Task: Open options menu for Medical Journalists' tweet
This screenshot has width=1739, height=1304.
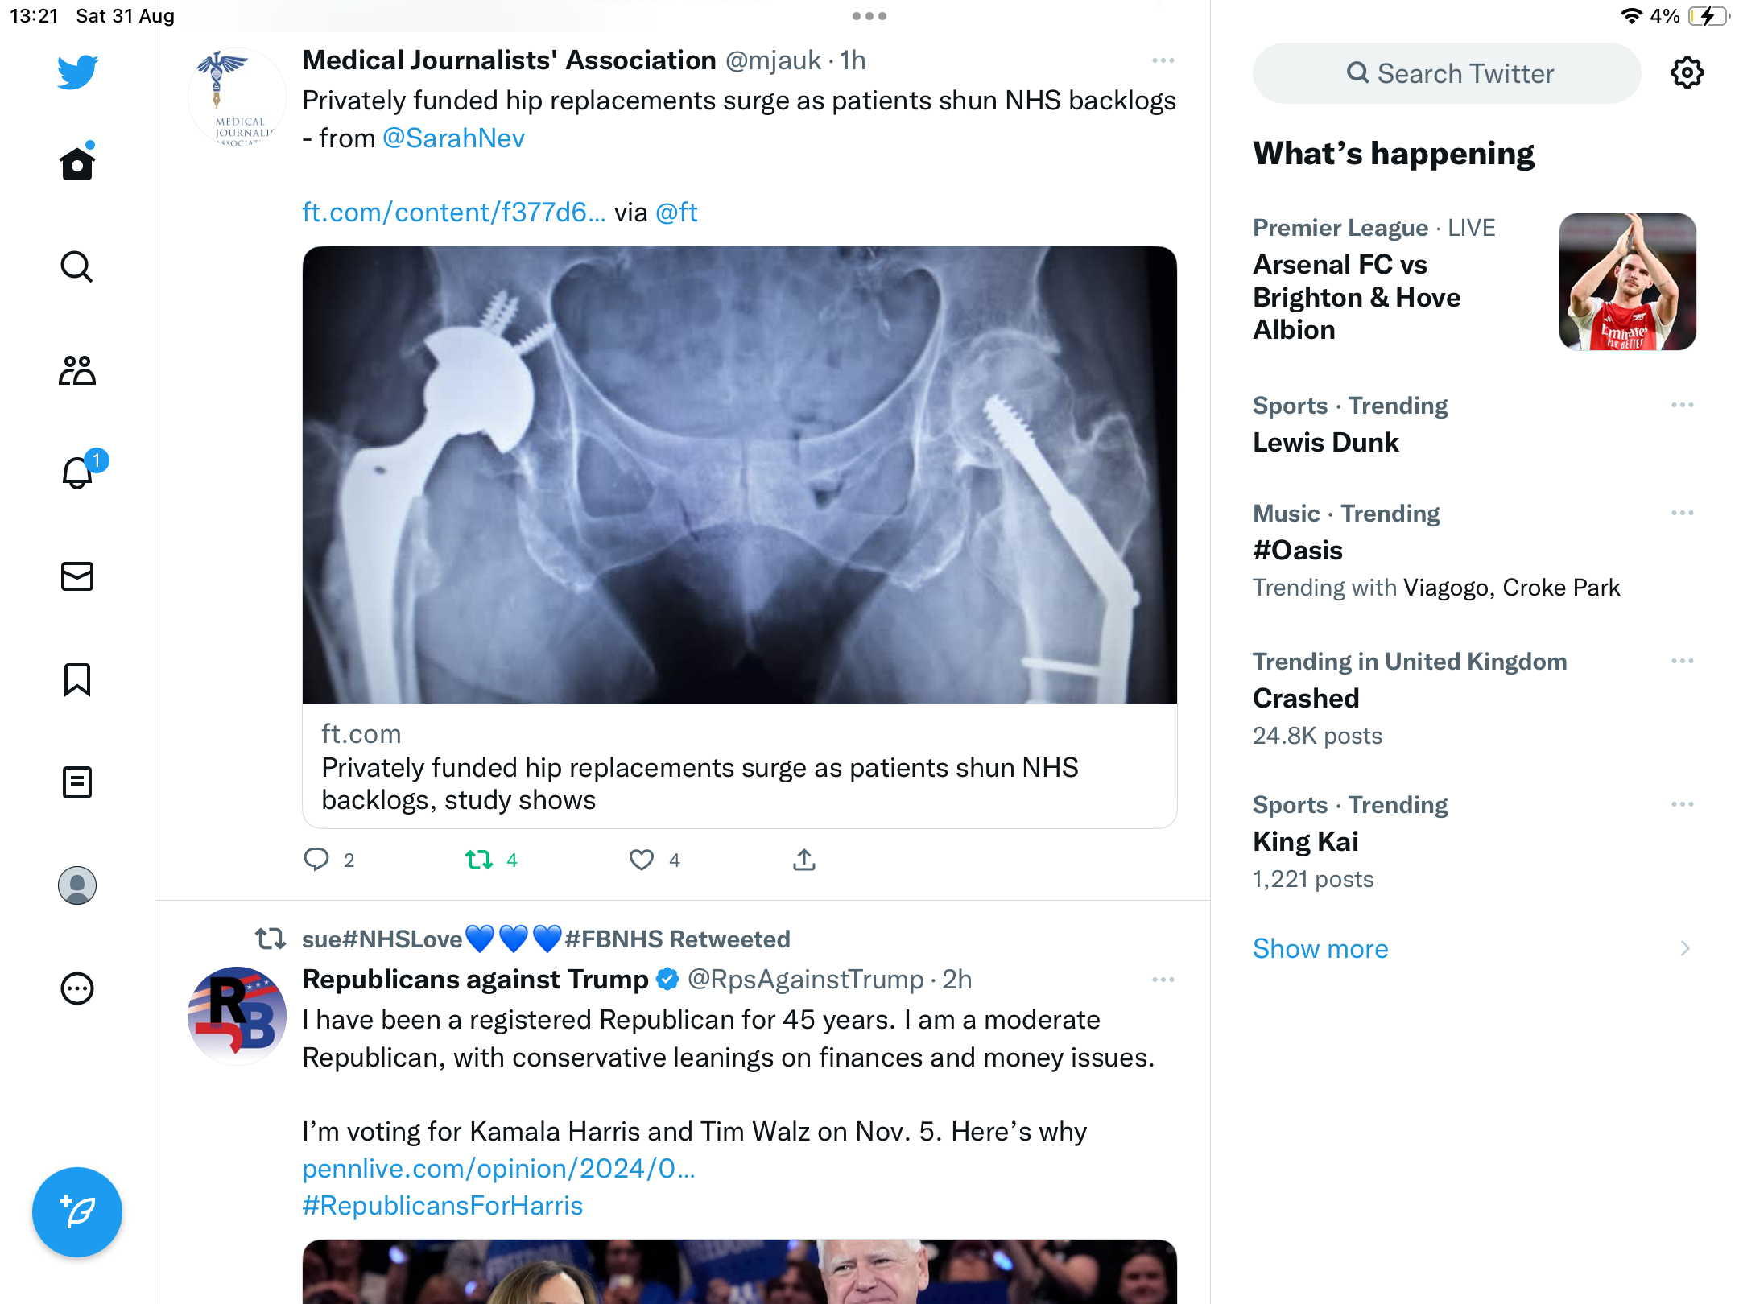Action: (1163, 60)
